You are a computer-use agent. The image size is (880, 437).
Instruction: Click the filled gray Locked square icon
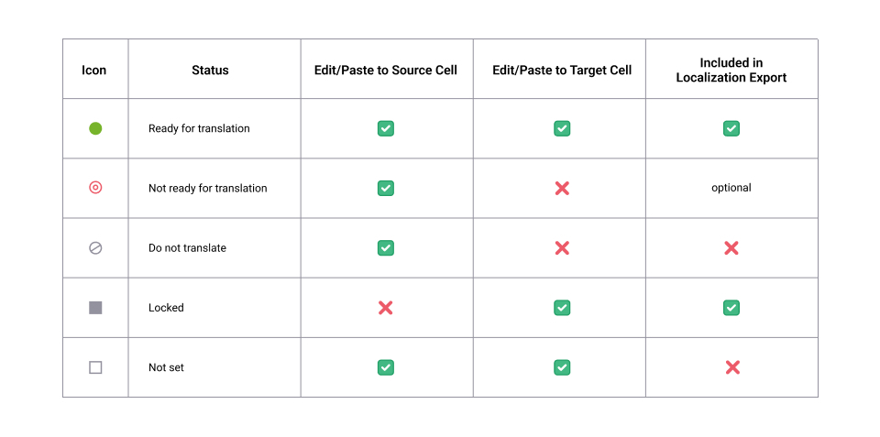coord(95,308)
